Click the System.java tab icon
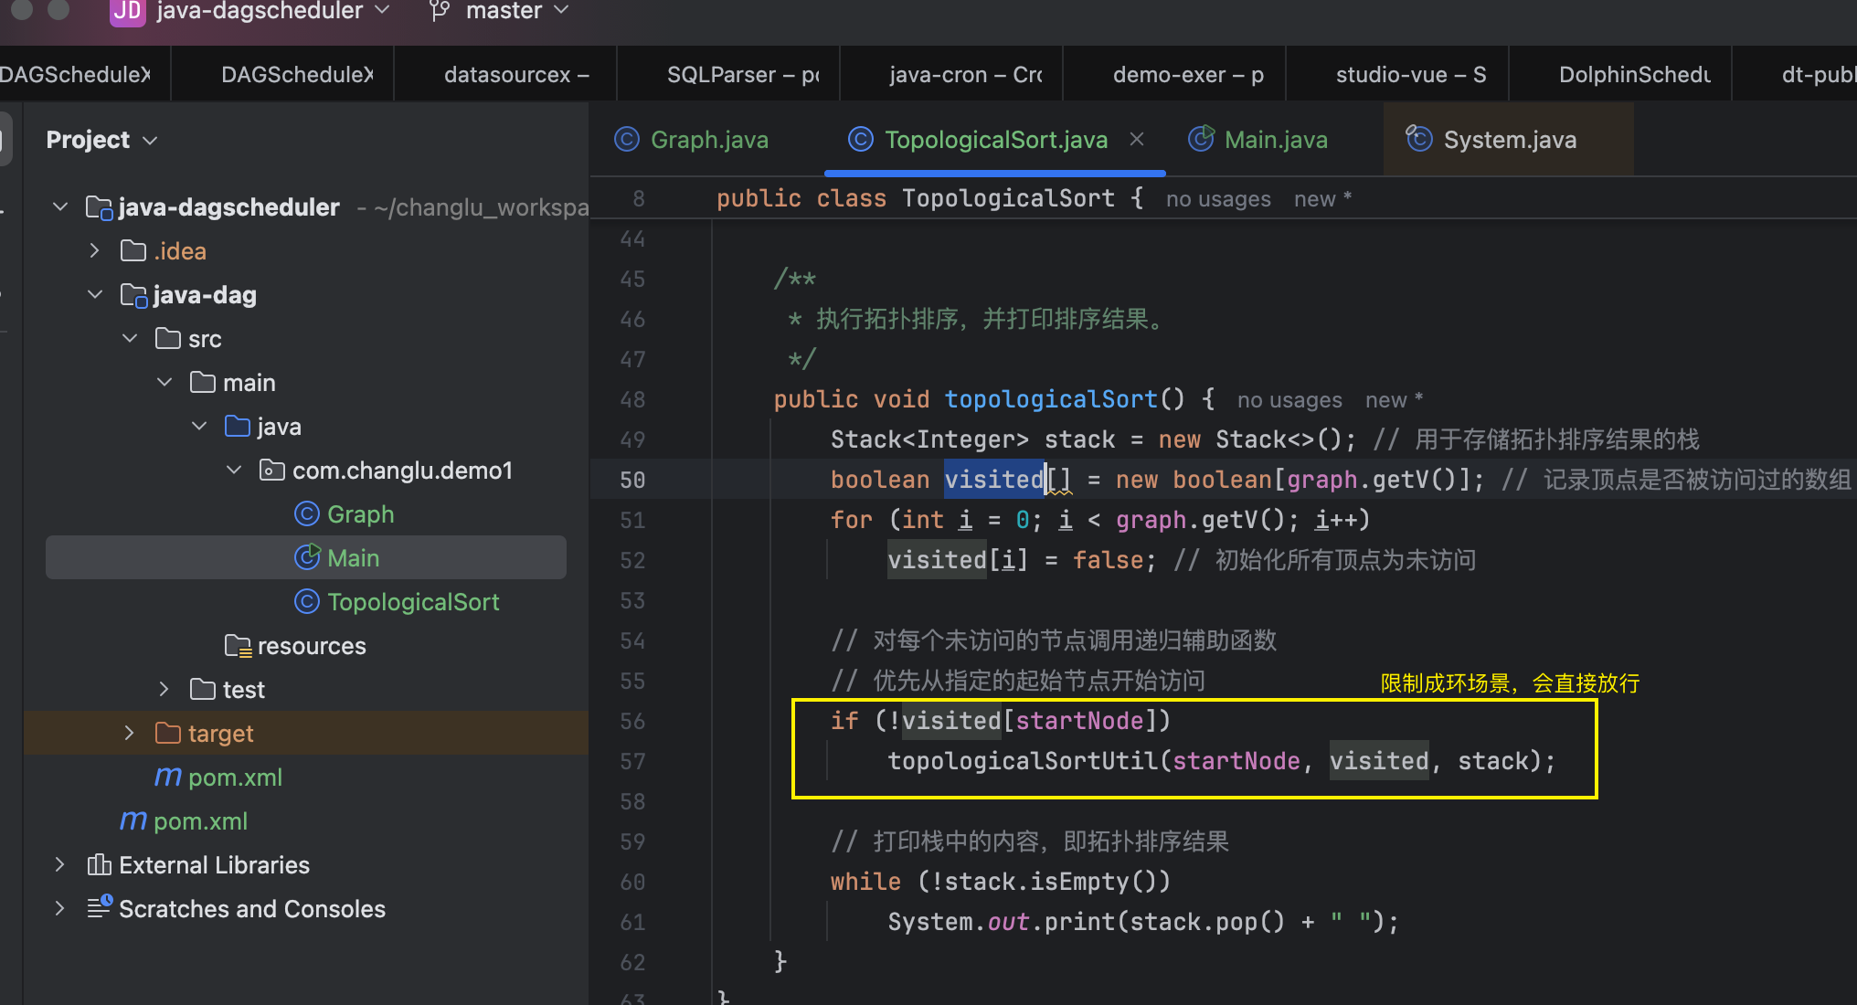The image size is (1857, 1005). pos(1418,139)
